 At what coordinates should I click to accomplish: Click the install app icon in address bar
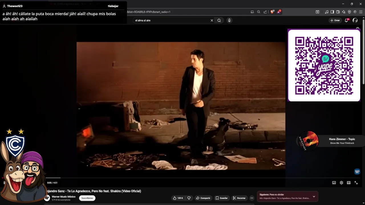(x=252, y=12)
